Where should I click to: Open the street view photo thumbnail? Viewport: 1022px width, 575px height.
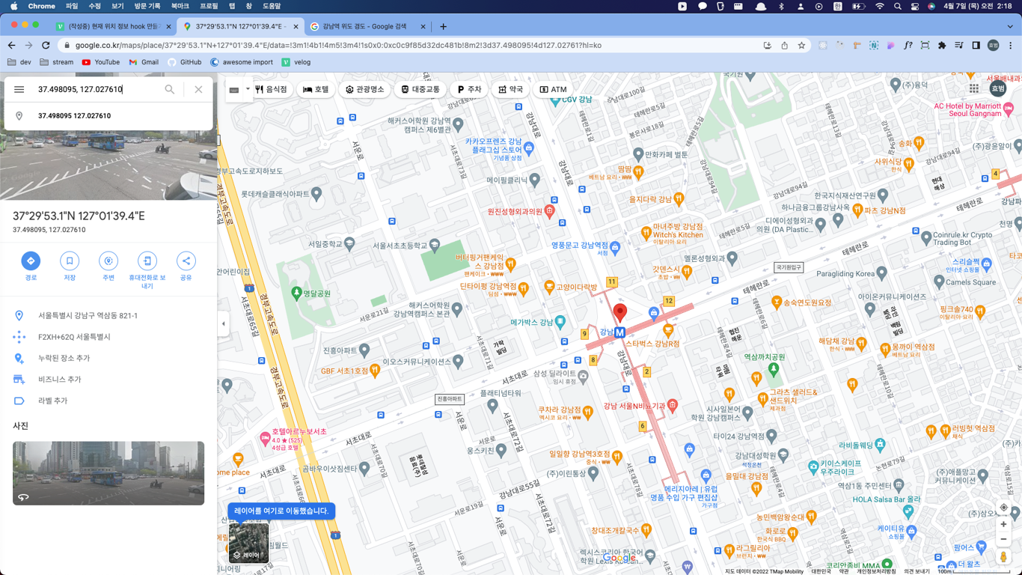108,473
